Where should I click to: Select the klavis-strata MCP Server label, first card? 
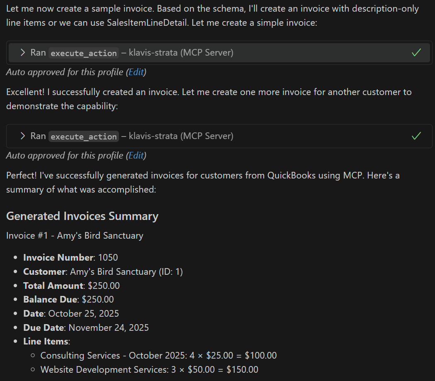coord(181,53)
